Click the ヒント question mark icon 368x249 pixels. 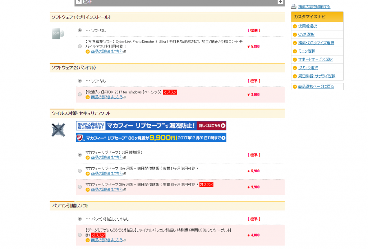pos(79,2)
